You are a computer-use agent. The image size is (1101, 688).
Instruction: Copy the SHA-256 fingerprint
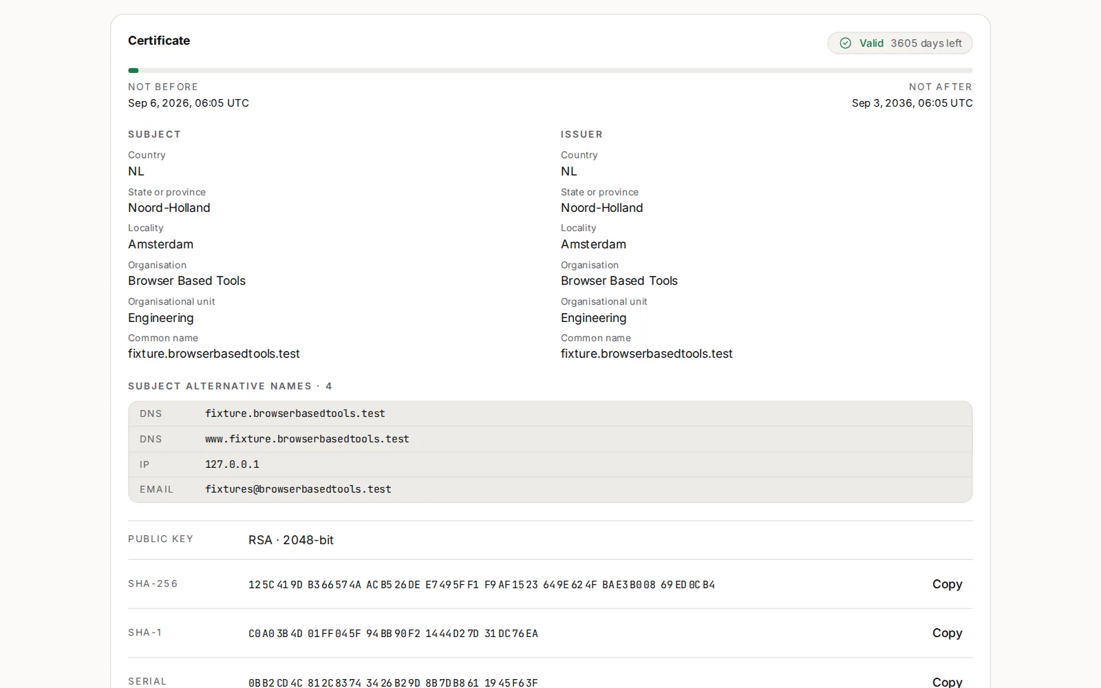coord(947,584)
